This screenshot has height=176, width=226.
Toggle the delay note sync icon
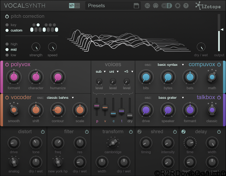[183, 132]
